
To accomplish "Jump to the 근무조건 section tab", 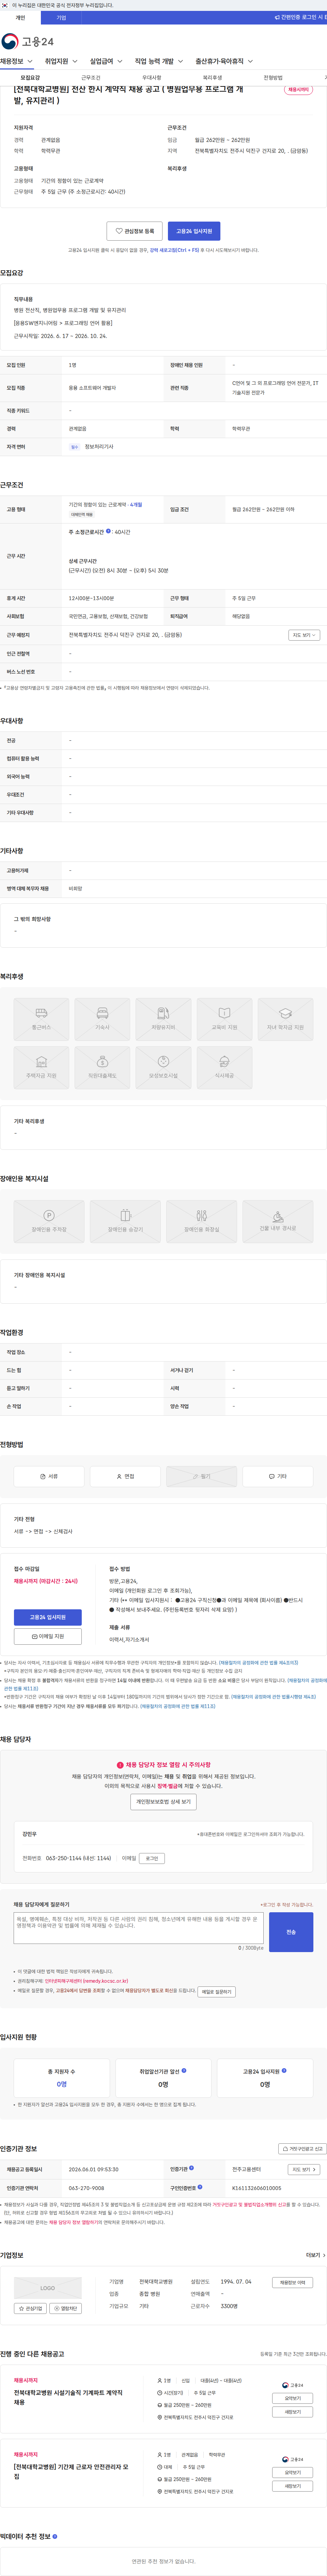I will 91,78.
